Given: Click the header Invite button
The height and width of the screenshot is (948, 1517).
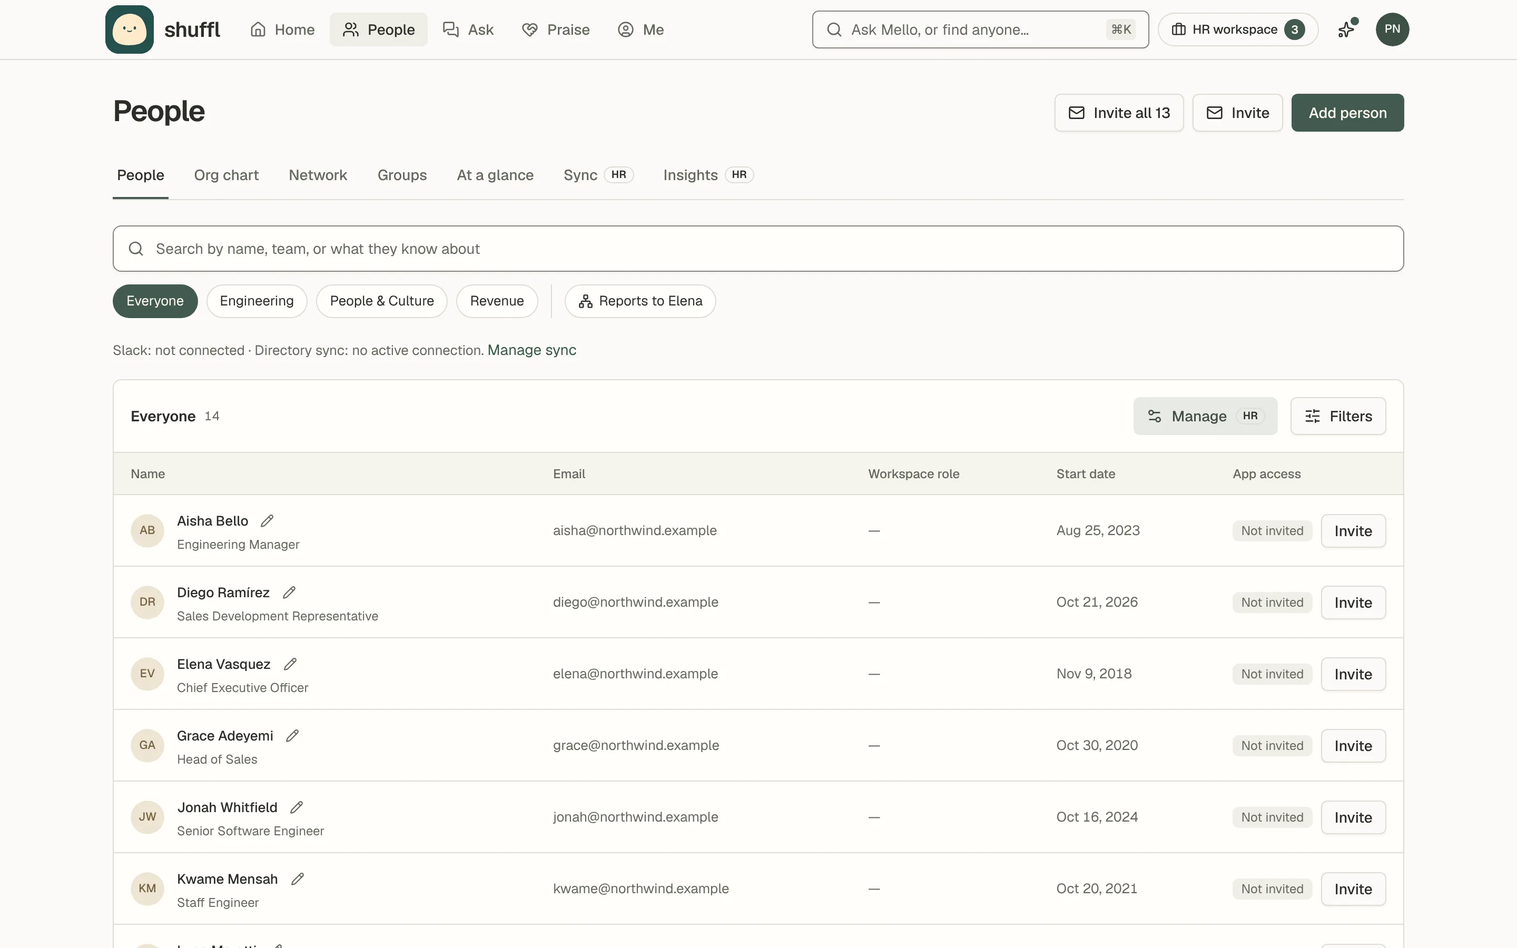Looking at the screenshot, I should [x=1237, y=113].
